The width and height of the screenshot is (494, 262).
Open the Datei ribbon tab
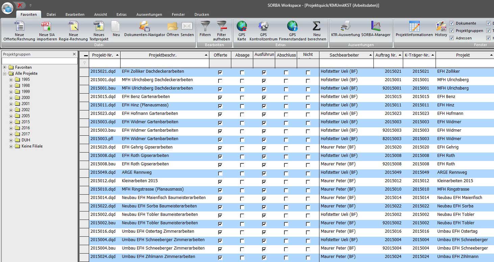(51, 14)
